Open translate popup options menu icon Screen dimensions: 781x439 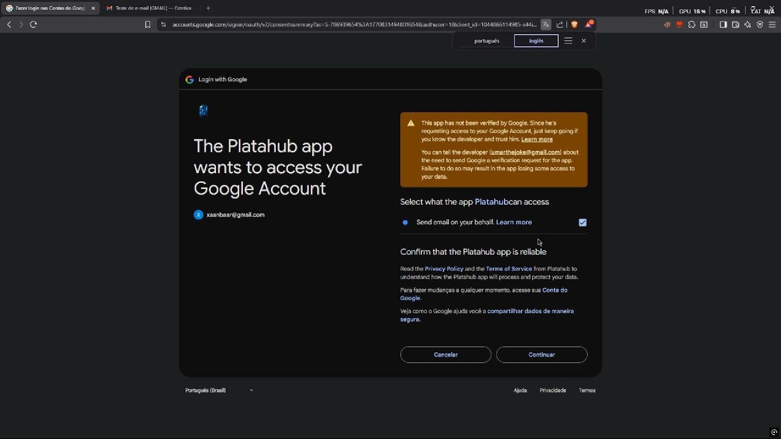568,41
